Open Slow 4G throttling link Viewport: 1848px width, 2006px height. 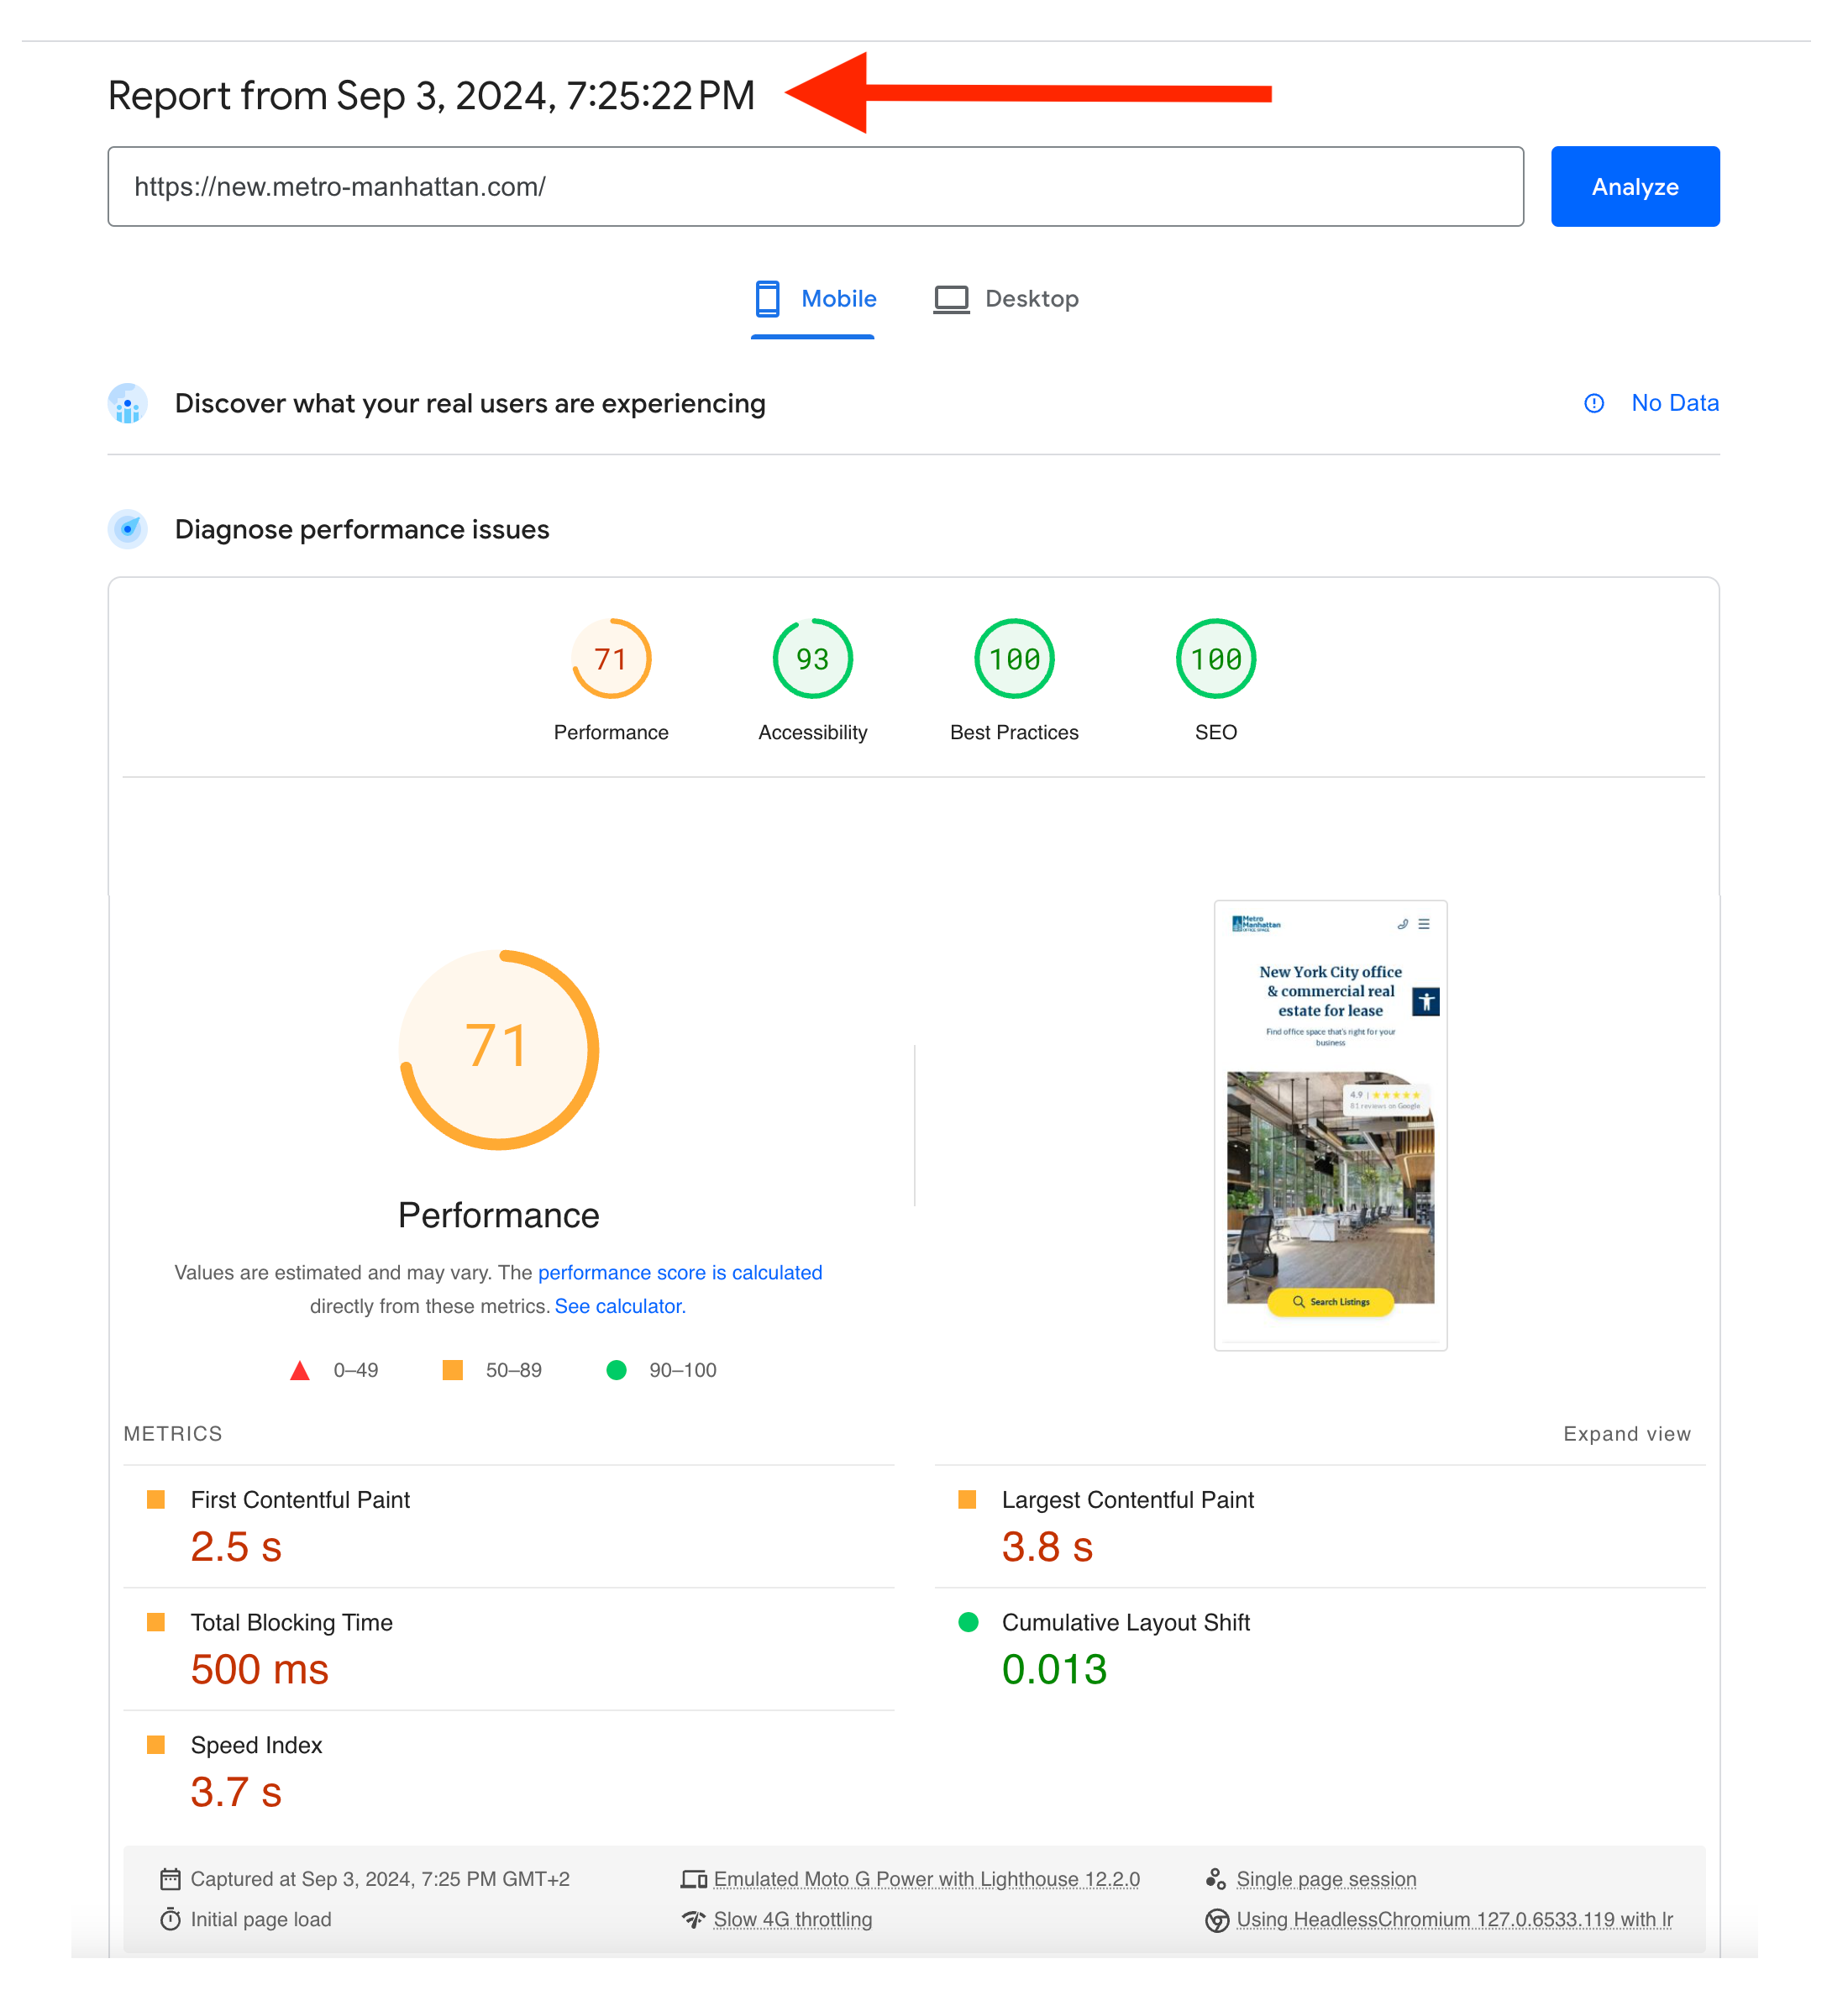[793, 1919]
